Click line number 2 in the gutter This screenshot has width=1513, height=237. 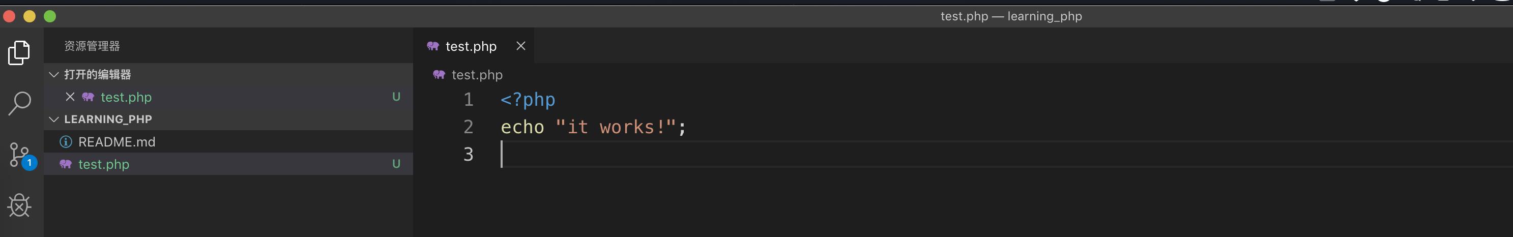468,127
